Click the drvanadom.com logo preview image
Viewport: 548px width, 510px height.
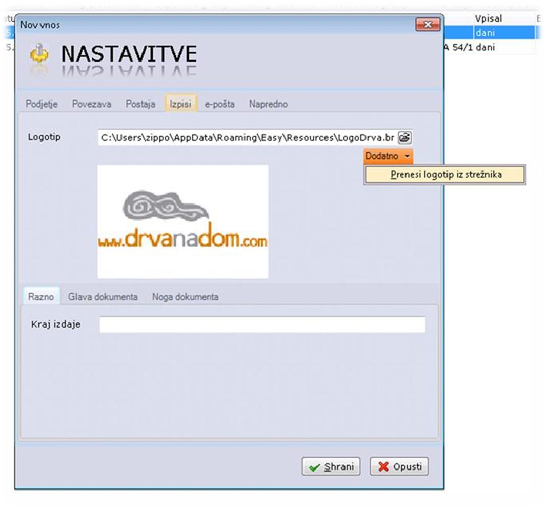183,221
